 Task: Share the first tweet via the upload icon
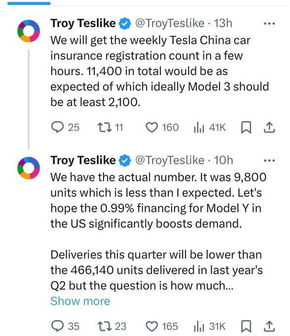(x=269, y=127)
